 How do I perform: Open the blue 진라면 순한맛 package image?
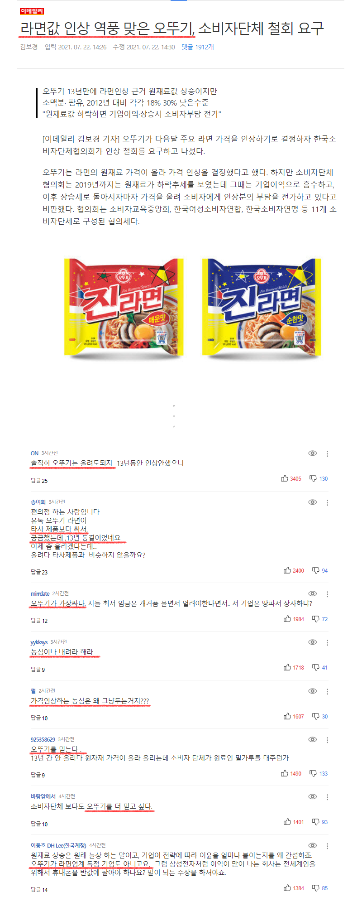click(262, 308)
